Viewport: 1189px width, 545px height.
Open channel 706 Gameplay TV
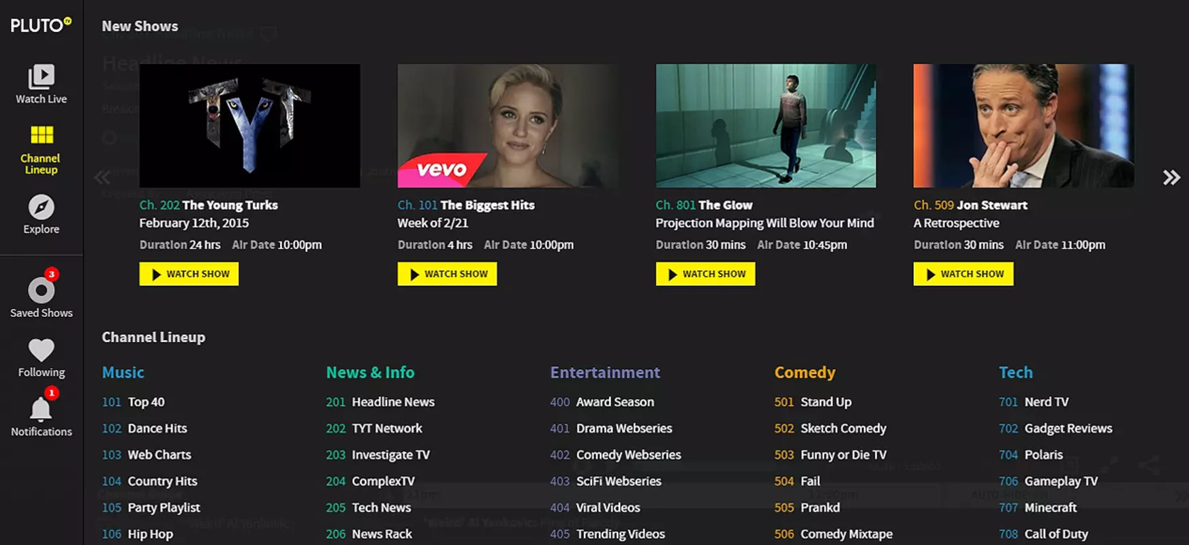1049,482
